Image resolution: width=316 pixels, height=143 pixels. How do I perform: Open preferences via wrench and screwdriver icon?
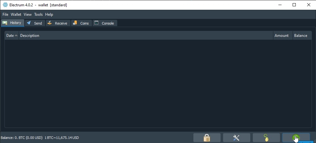click(x=236, y=138)
